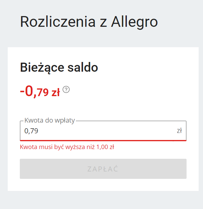Click empty space in amount field after 0,79

tap(107, 131)
